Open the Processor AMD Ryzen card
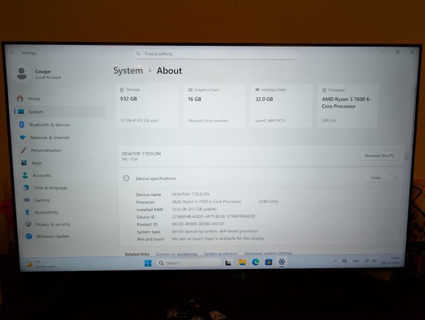Viewport: 425px width, 320px height. point(347,105)
